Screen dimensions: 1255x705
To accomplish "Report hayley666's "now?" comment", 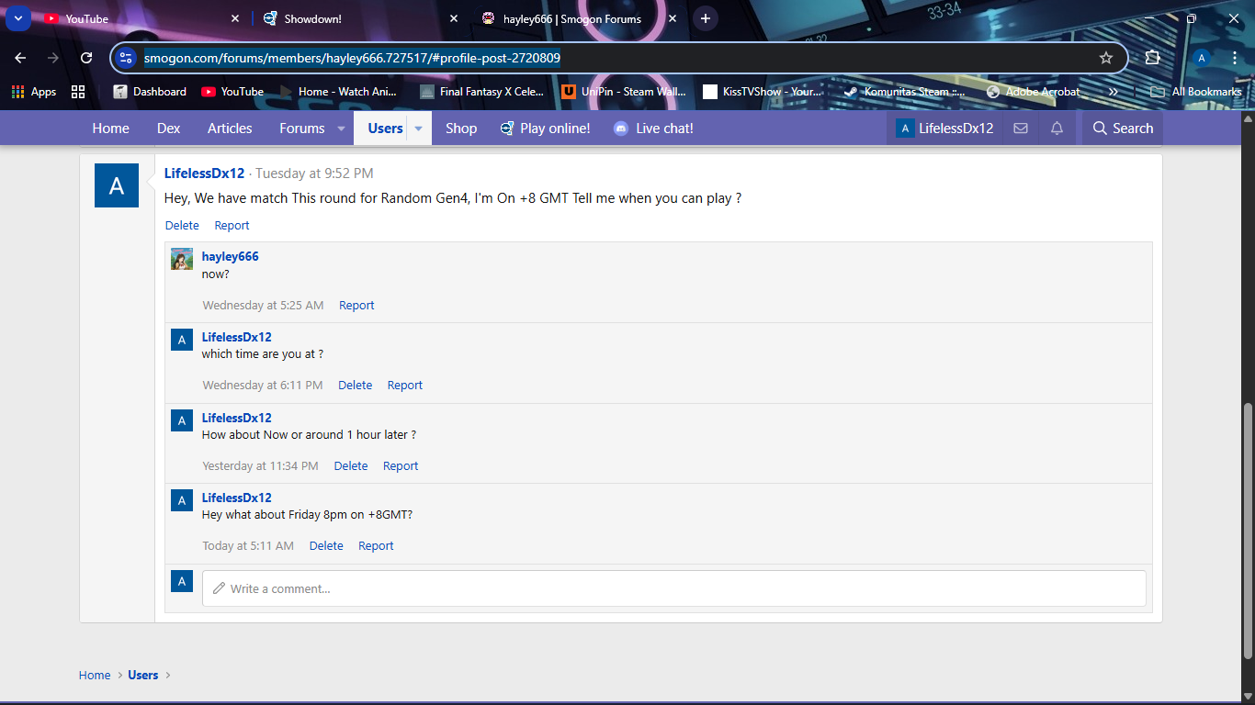I will tap(356, 306).
